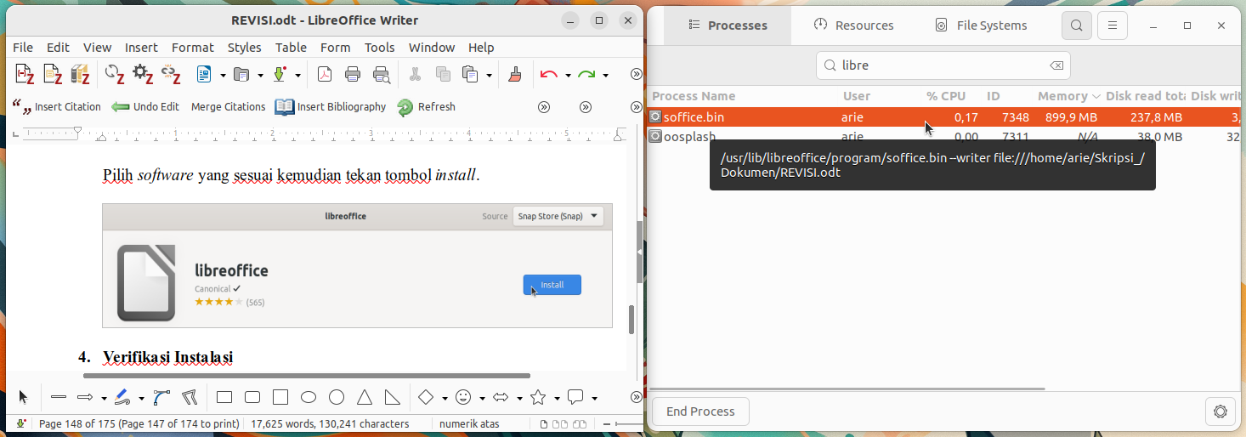1246x437 pixels.
Task: Open the Snap Store source dropdown in image
Action: click(x=558, y=216)
